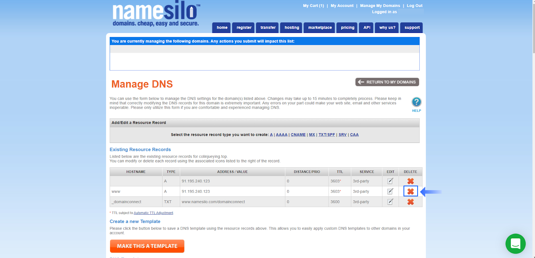Select the TXT type cell
The width and height of the screenshot is (535, 258).
pyautogui.click(x=171, y=202)
